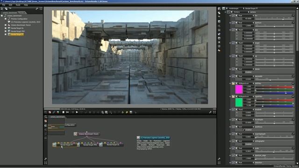Click the colored sphere icon in render toolbar
Viewport: 299px width, 168px height.
click(x=58, y=112)
